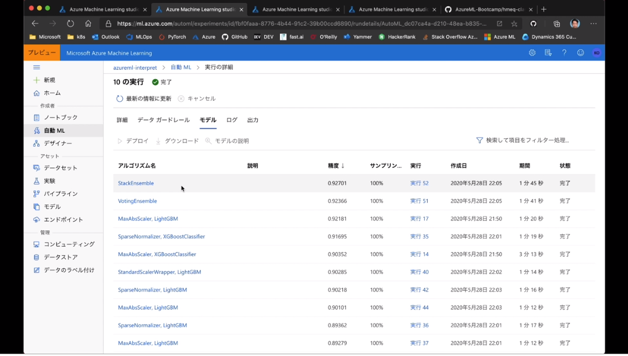Open the HackerRank bookmark
The image size is (628, 356).
coord(397,37)
